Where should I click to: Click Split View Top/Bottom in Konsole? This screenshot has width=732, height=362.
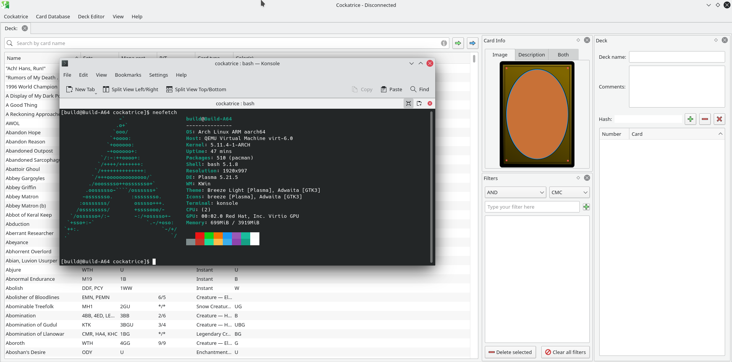[196, 89]
